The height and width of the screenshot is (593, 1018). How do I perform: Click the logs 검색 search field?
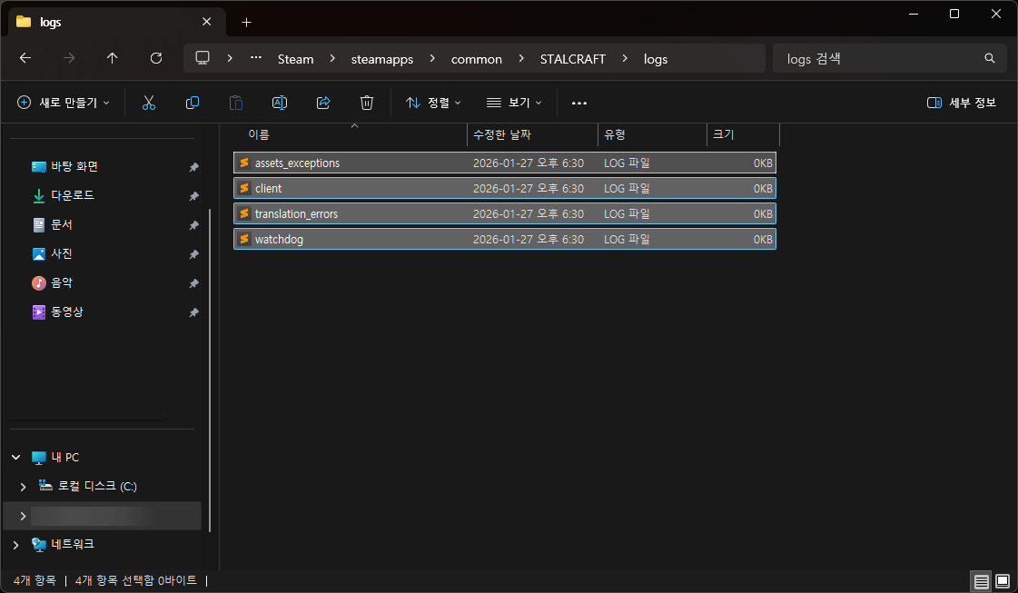(x=881, y=59)
